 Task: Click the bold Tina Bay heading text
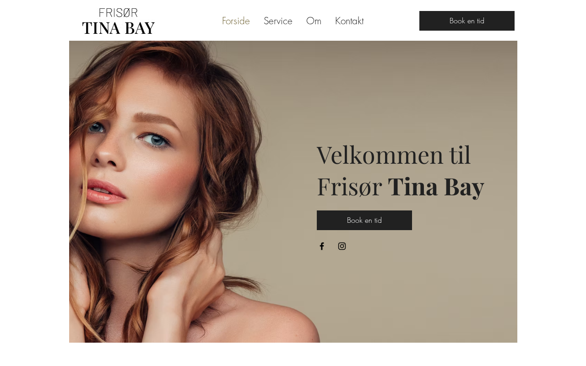pyautogui.click(x=436, y=187)
